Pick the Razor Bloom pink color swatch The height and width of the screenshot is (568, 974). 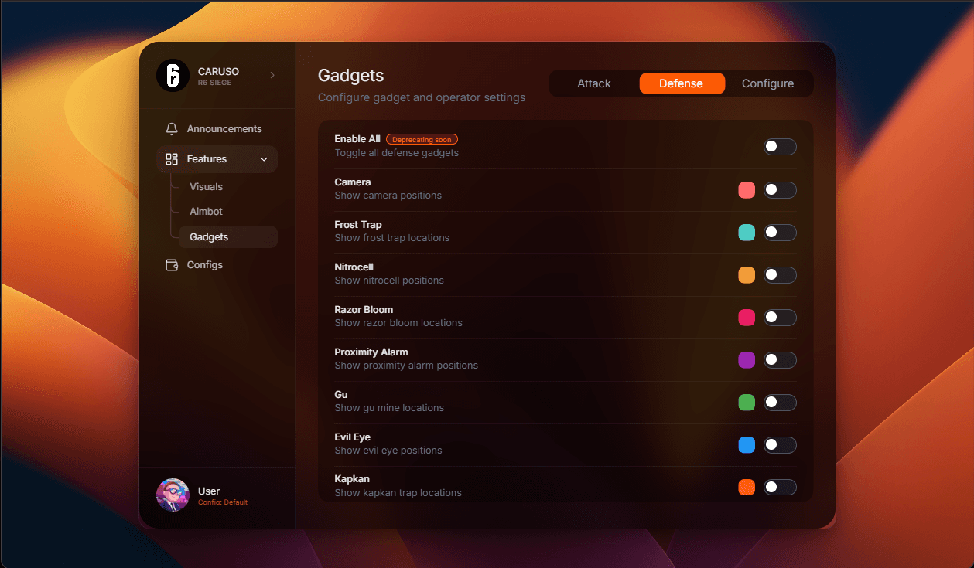click(x=747, y=318)
